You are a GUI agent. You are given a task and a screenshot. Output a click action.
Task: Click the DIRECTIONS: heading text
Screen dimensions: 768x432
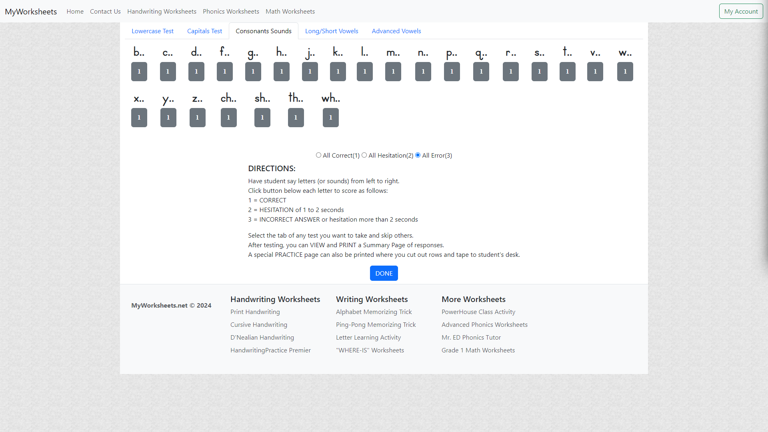272,168
